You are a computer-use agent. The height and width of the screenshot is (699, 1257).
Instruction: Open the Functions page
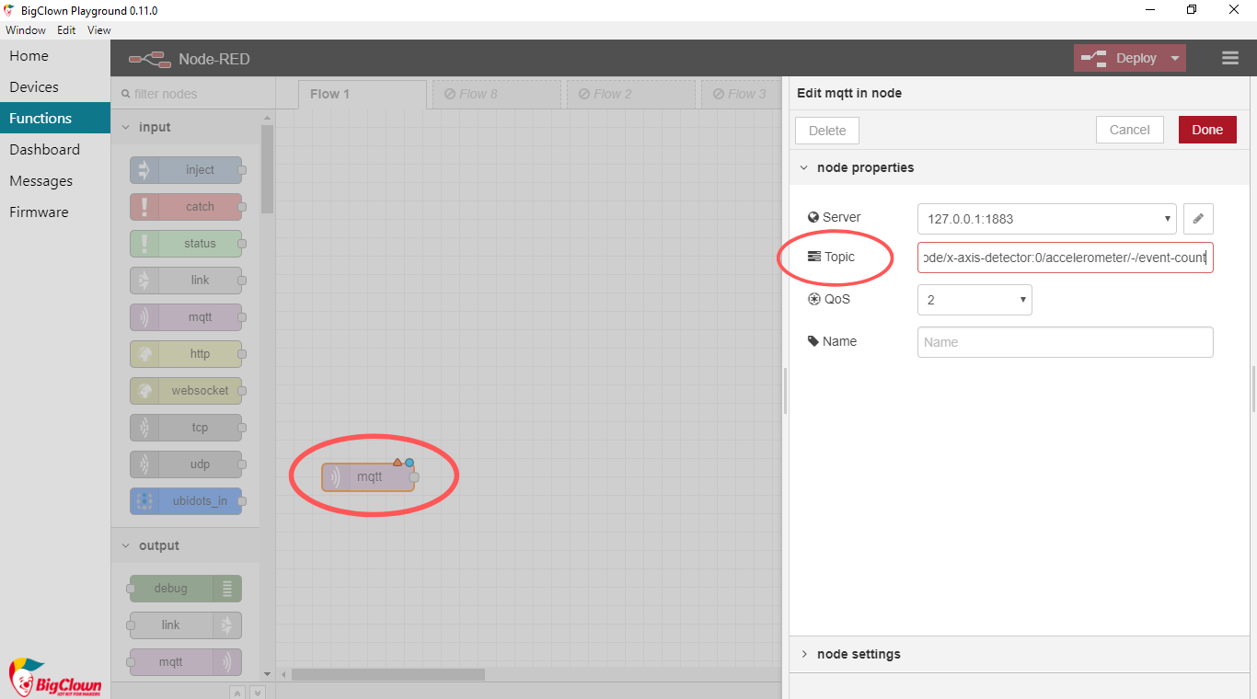point(55,118)
